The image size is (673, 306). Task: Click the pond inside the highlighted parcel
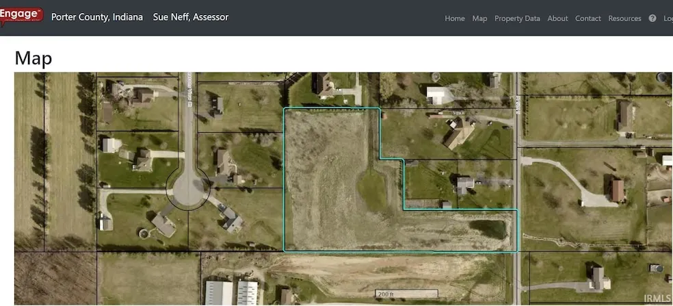(488, 229)
